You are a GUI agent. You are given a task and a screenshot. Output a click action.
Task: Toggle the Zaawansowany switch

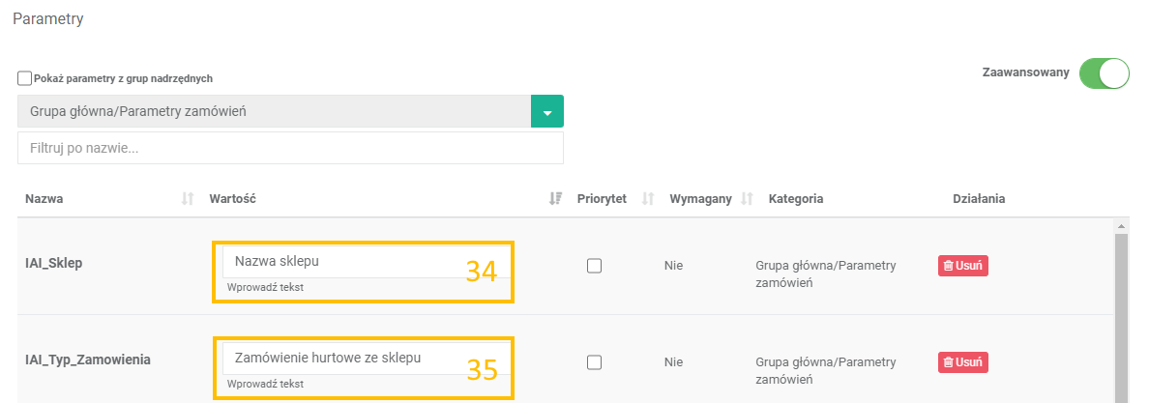tap(1104, 74)
